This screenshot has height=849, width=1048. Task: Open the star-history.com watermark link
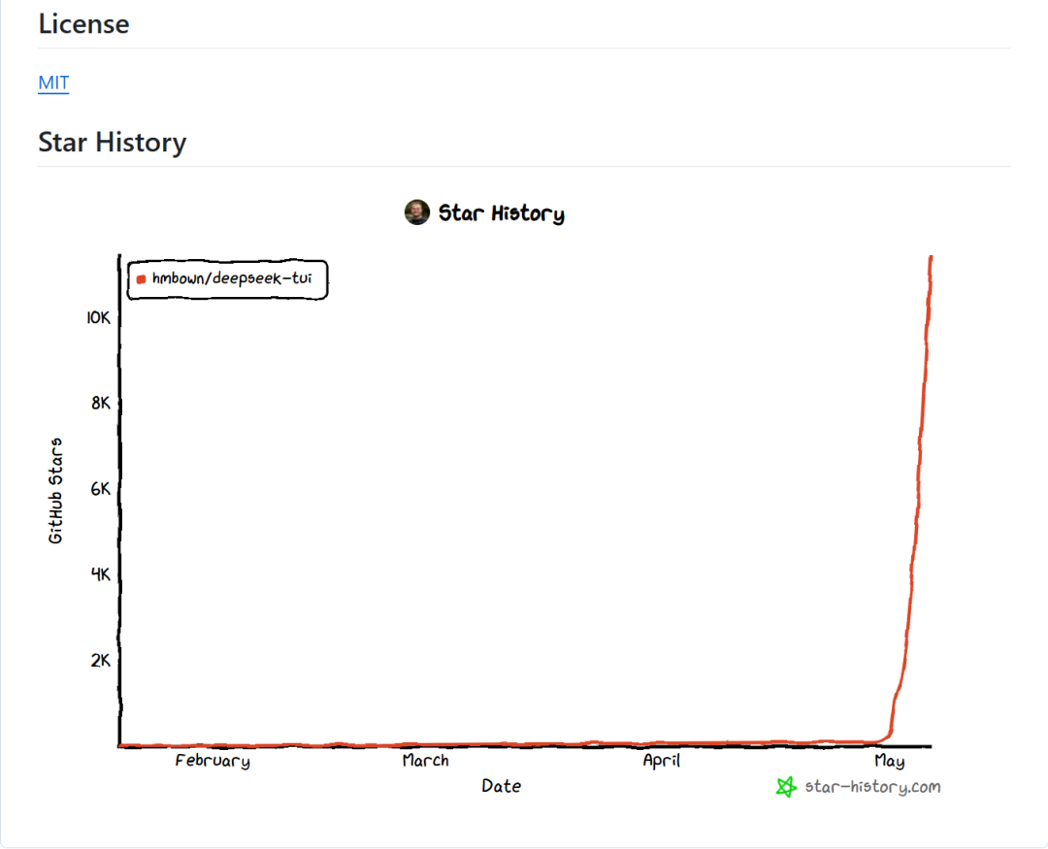[872, 787]
